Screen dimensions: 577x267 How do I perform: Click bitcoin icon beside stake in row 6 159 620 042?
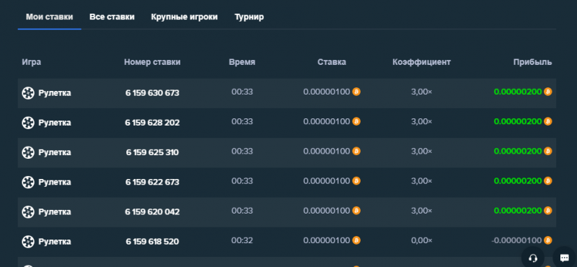pos(356,211)
